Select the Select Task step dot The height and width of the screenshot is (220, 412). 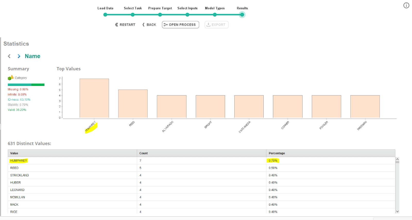tap(133, 15)
